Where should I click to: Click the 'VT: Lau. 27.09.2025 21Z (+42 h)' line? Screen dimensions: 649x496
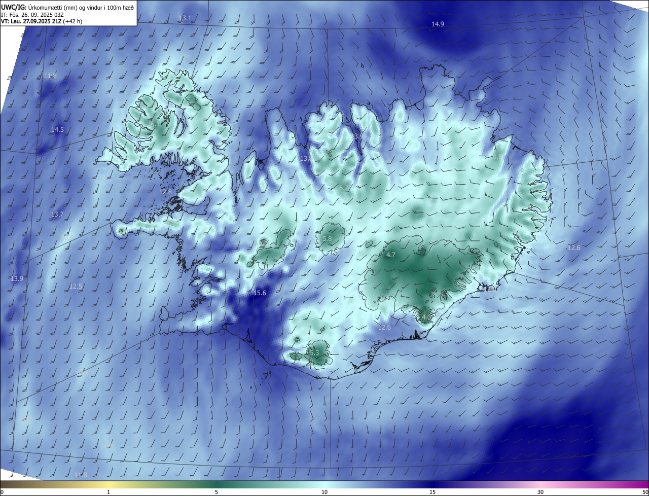pos(42,21)
